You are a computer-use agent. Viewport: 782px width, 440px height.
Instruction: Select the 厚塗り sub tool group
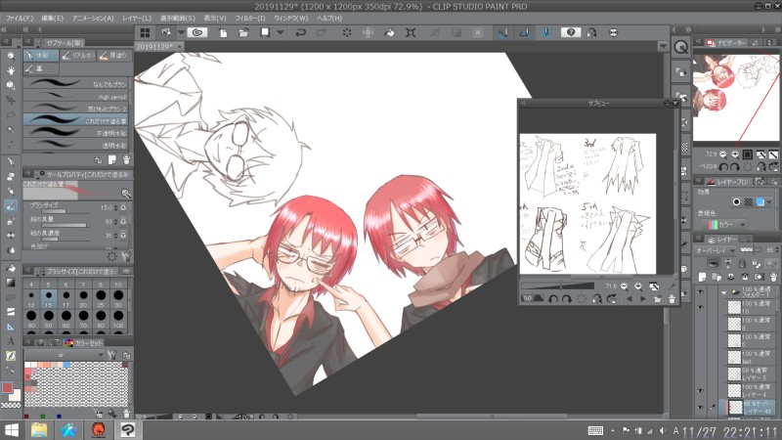[114, 56]
